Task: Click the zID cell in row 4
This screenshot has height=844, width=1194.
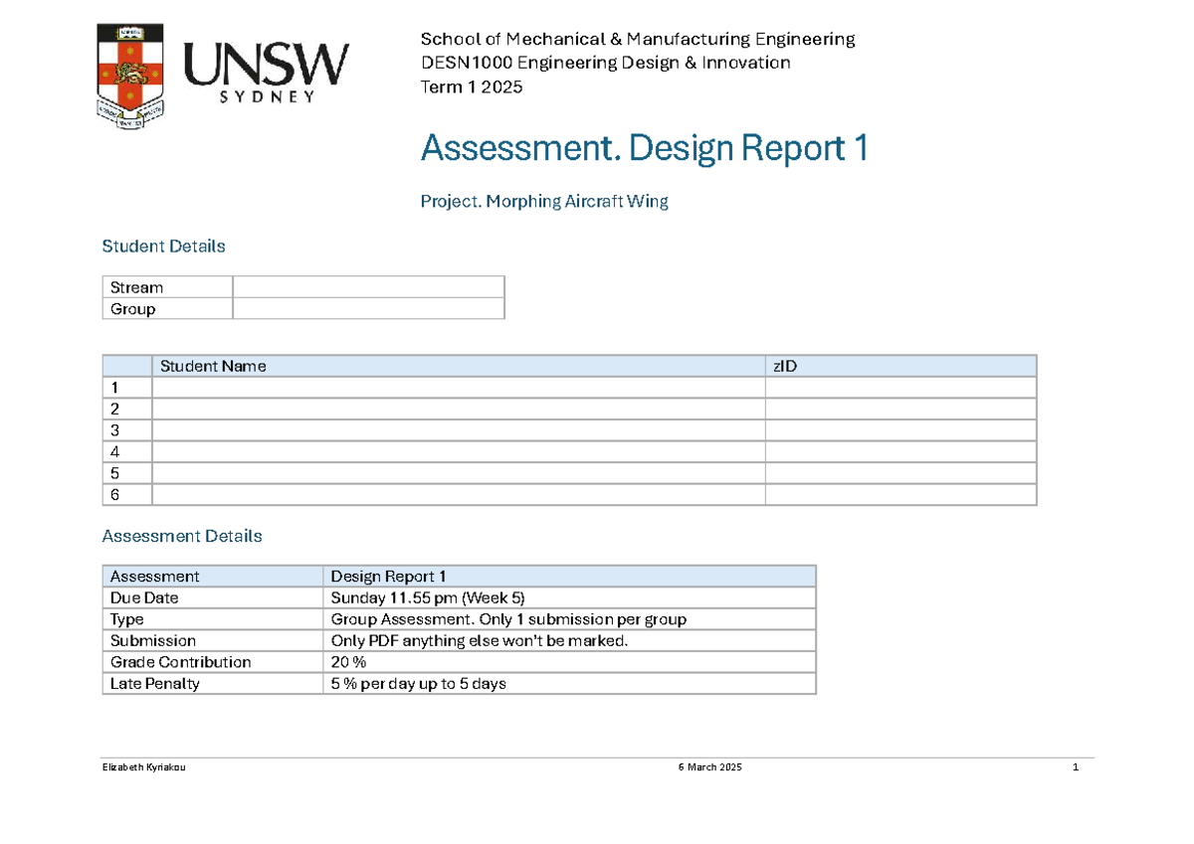Action: pos(901,452)
